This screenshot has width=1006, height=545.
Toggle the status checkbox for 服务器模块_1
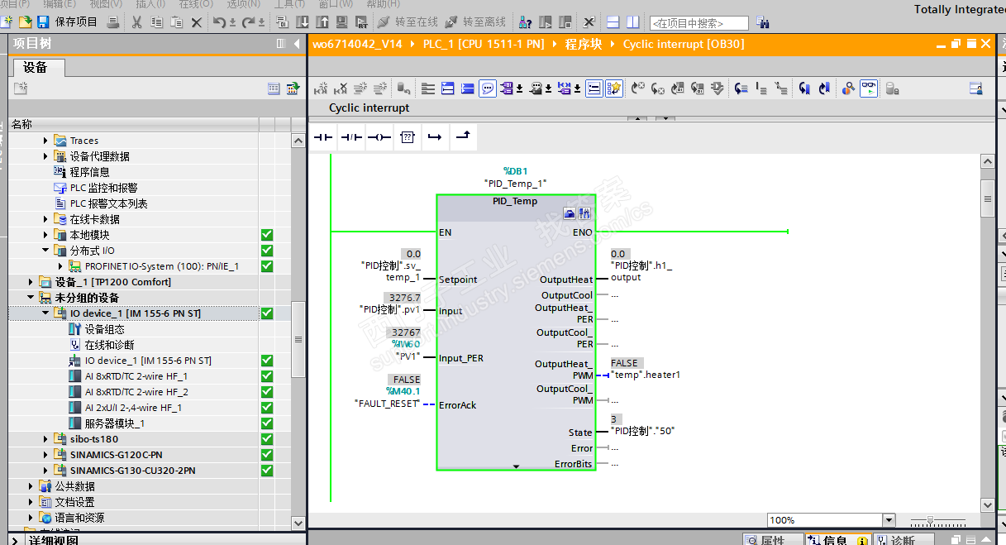[266, 423]
